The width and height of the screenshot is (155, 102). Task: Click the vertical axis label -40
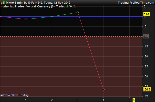(x=146, y=96)
